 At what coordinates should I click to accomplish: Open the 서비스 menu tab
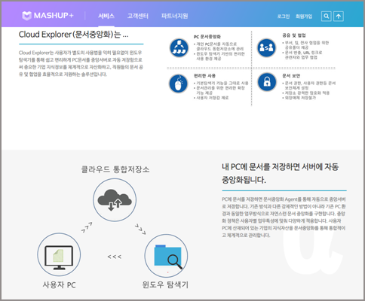point(106,16)
